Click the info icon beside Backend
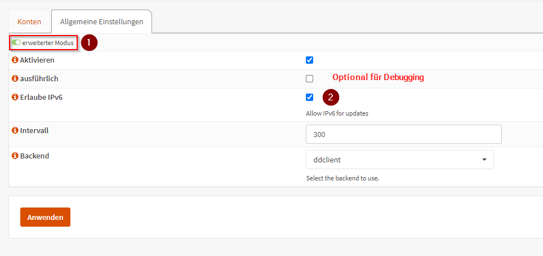 [15, 156]
